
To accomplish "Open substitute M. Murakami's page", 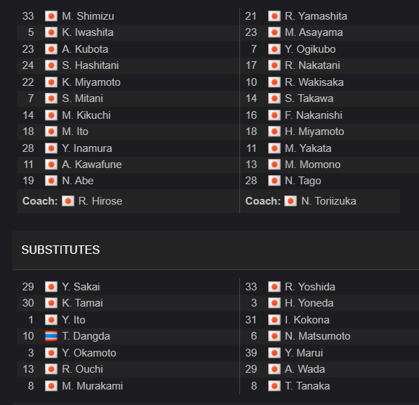I will tap(92, 386).
